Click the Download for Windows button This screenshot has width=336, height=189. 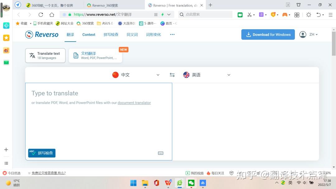(268, 35)
